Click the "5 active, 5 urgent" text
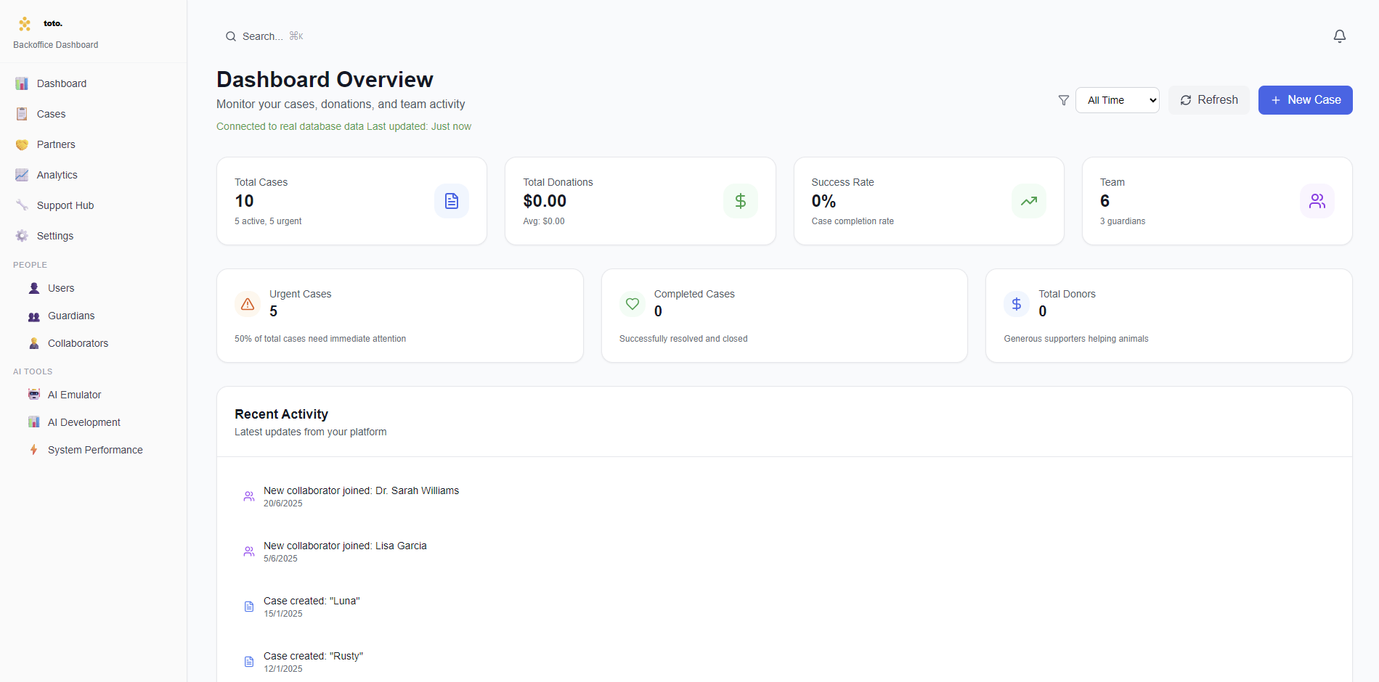Screen dimensions: 1379x682 268,221
